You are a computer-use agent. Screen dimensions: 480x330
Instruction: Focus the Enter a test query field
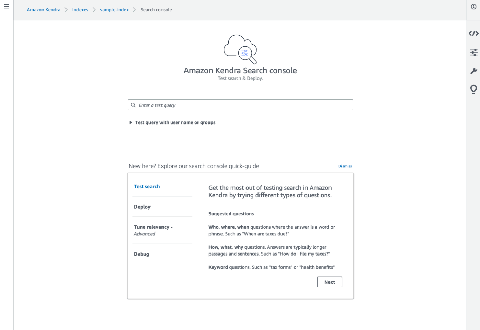pyautogui.click(x=240, y=105)
